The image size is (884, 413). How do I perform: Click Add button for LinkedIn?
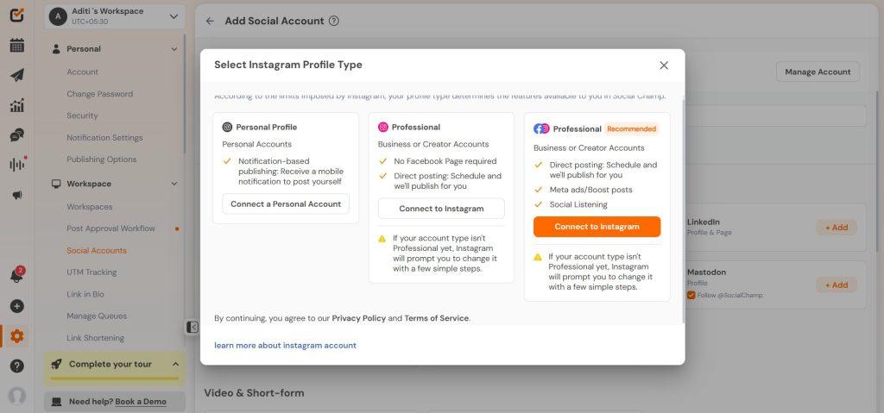[837, 228]
